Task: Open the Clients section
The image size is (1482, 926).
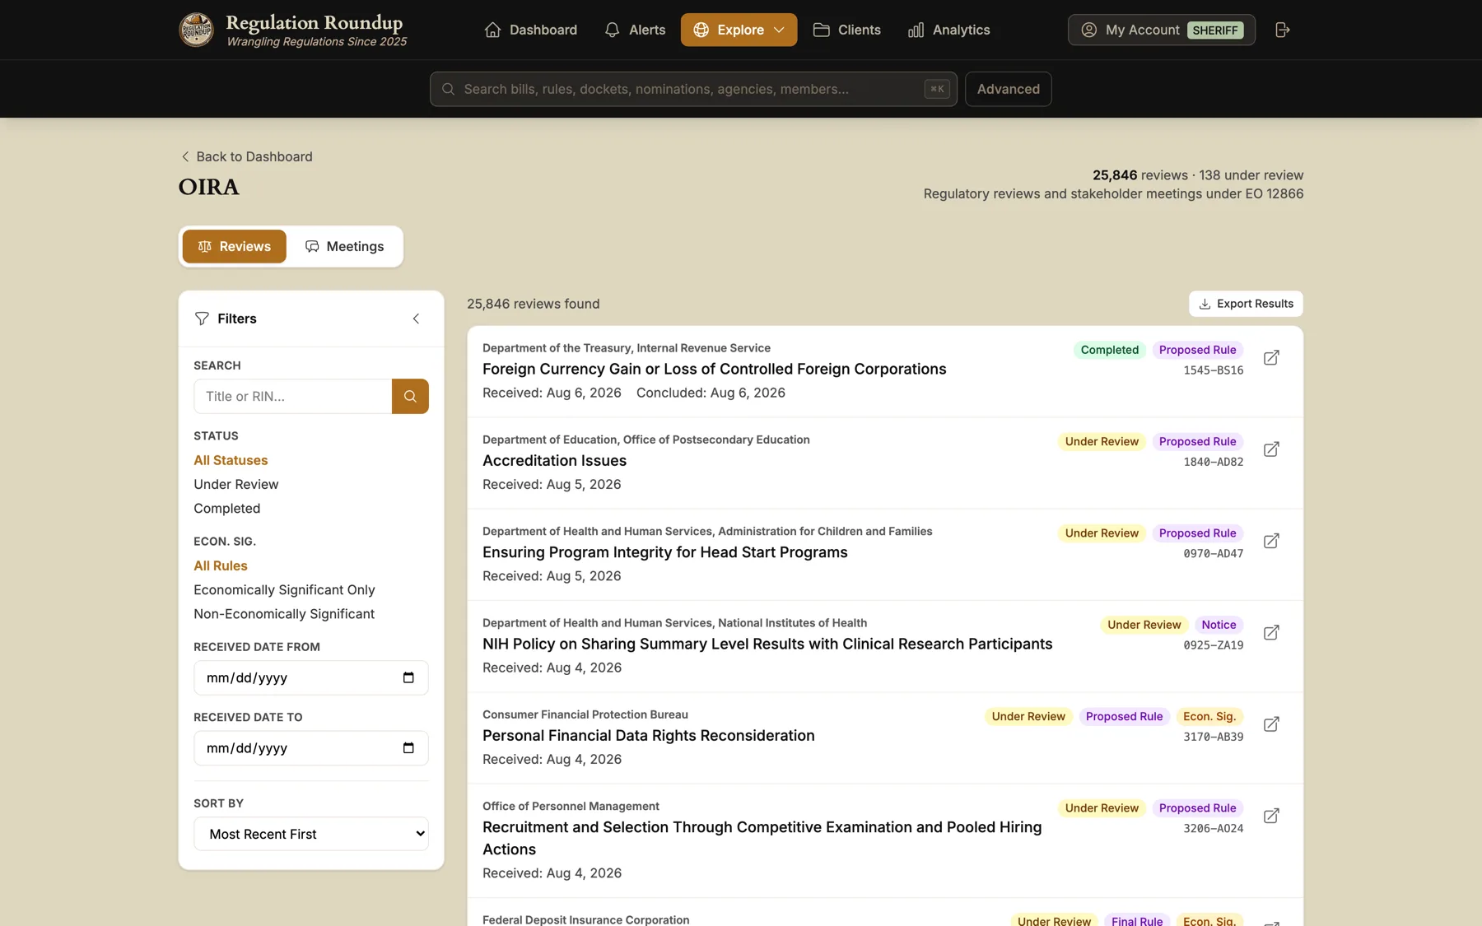Action: pos(847,30)
